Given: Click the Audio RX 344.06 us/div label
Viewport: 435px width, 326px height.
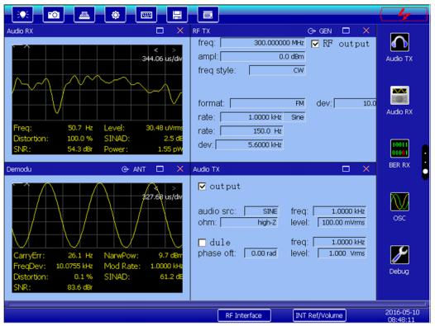Looking at the screenshot, I should click(x=162, y=59).
